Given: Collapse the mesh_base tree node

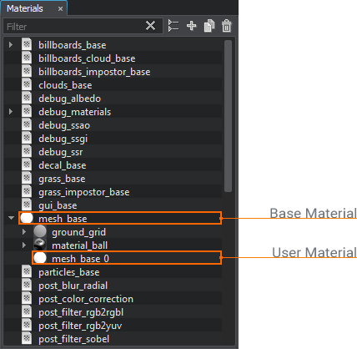Looking at the screenshot, I should point(11,218).
